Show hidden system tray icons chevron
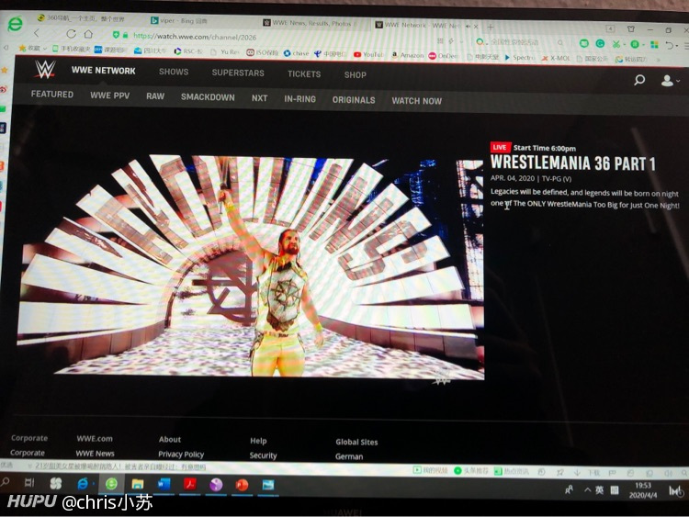 point(587,489)
